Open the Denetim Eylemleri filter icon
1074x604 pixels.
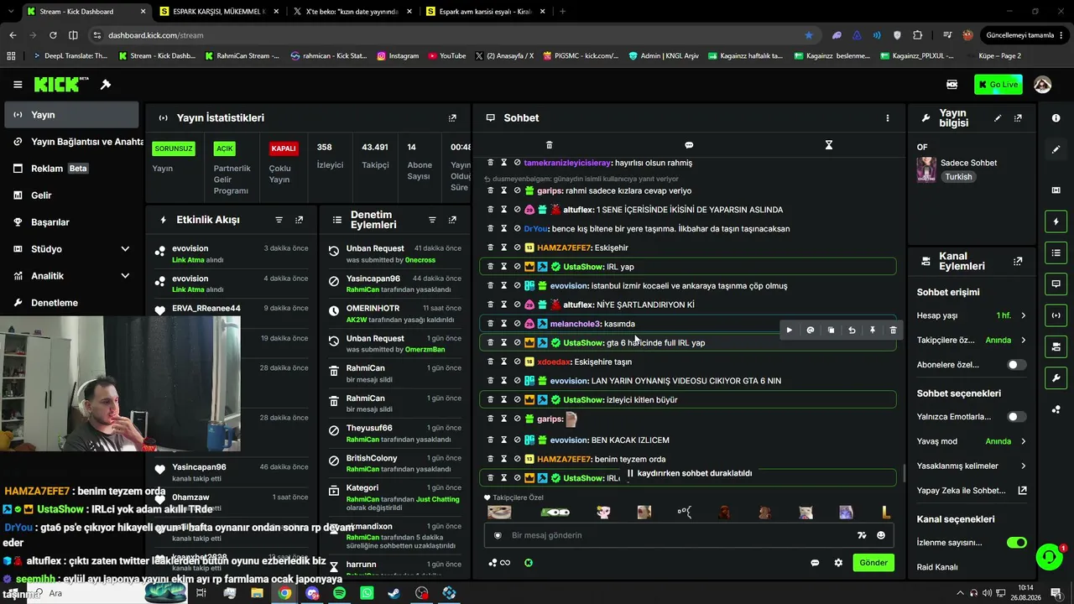click(x=432, y=220)
